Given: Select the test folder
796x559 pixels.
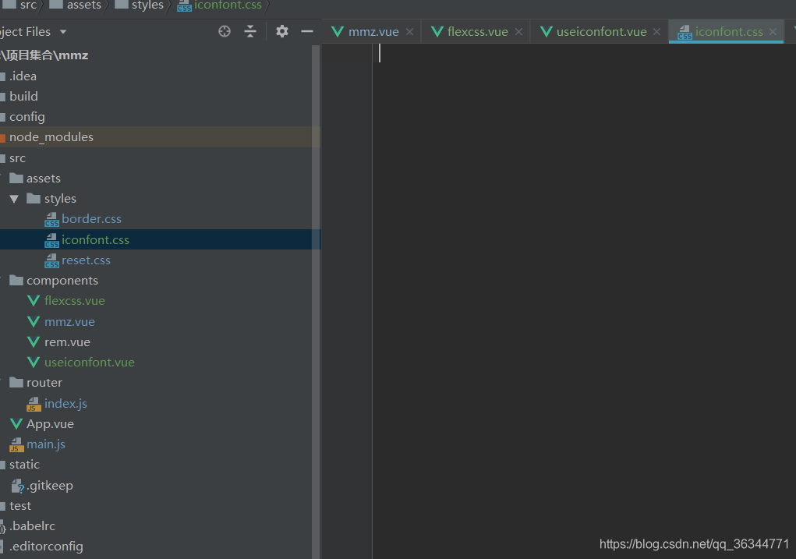Looking at the screenshot, I should pos(19,506).
